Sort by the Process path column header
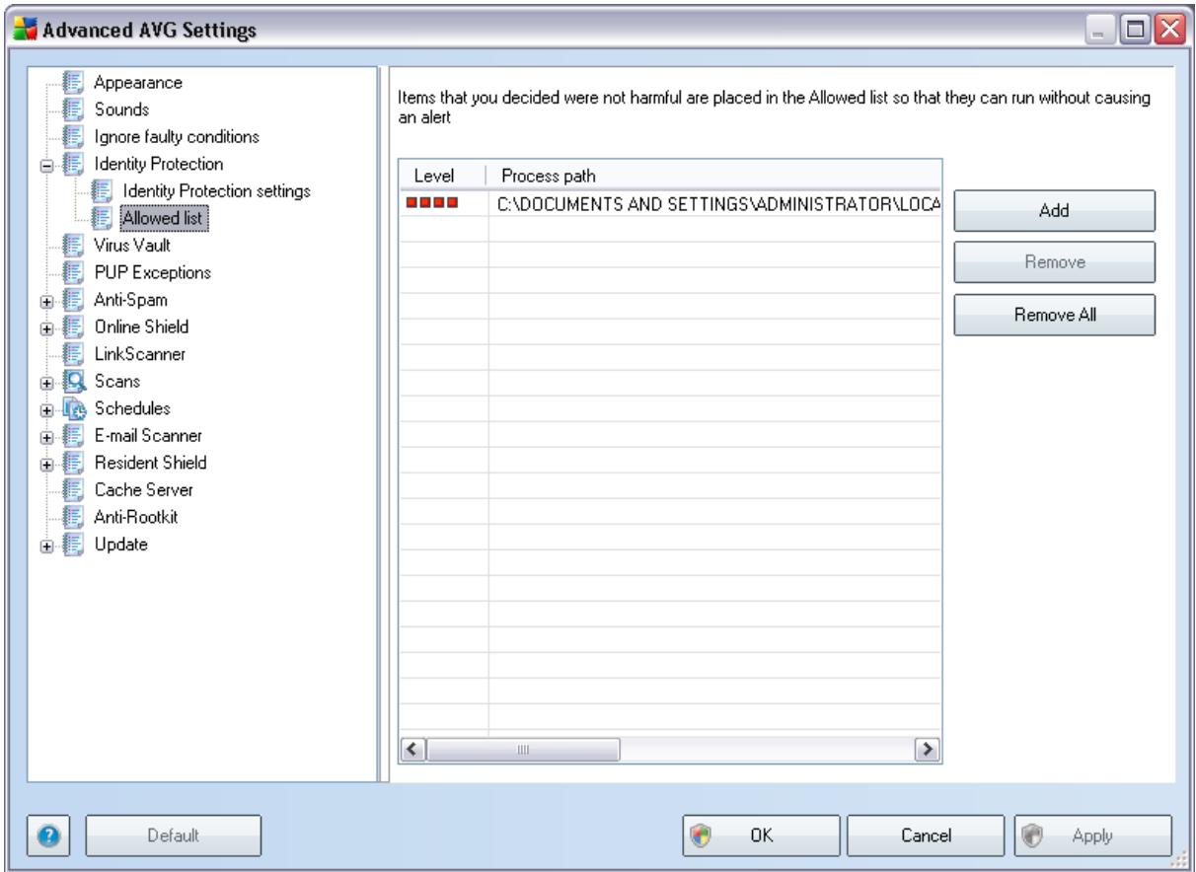1196x872 pixels. [x=714, y=175]
